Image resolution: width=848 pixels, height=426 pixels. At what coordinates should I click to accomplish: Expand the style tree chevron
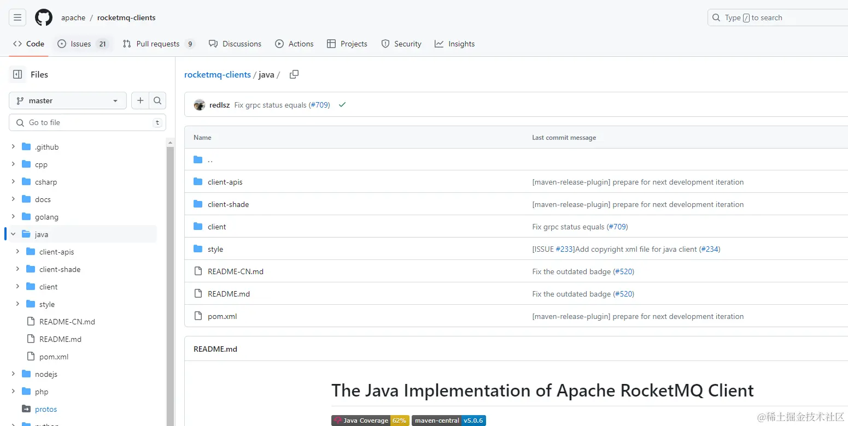[x=17, y=304]
